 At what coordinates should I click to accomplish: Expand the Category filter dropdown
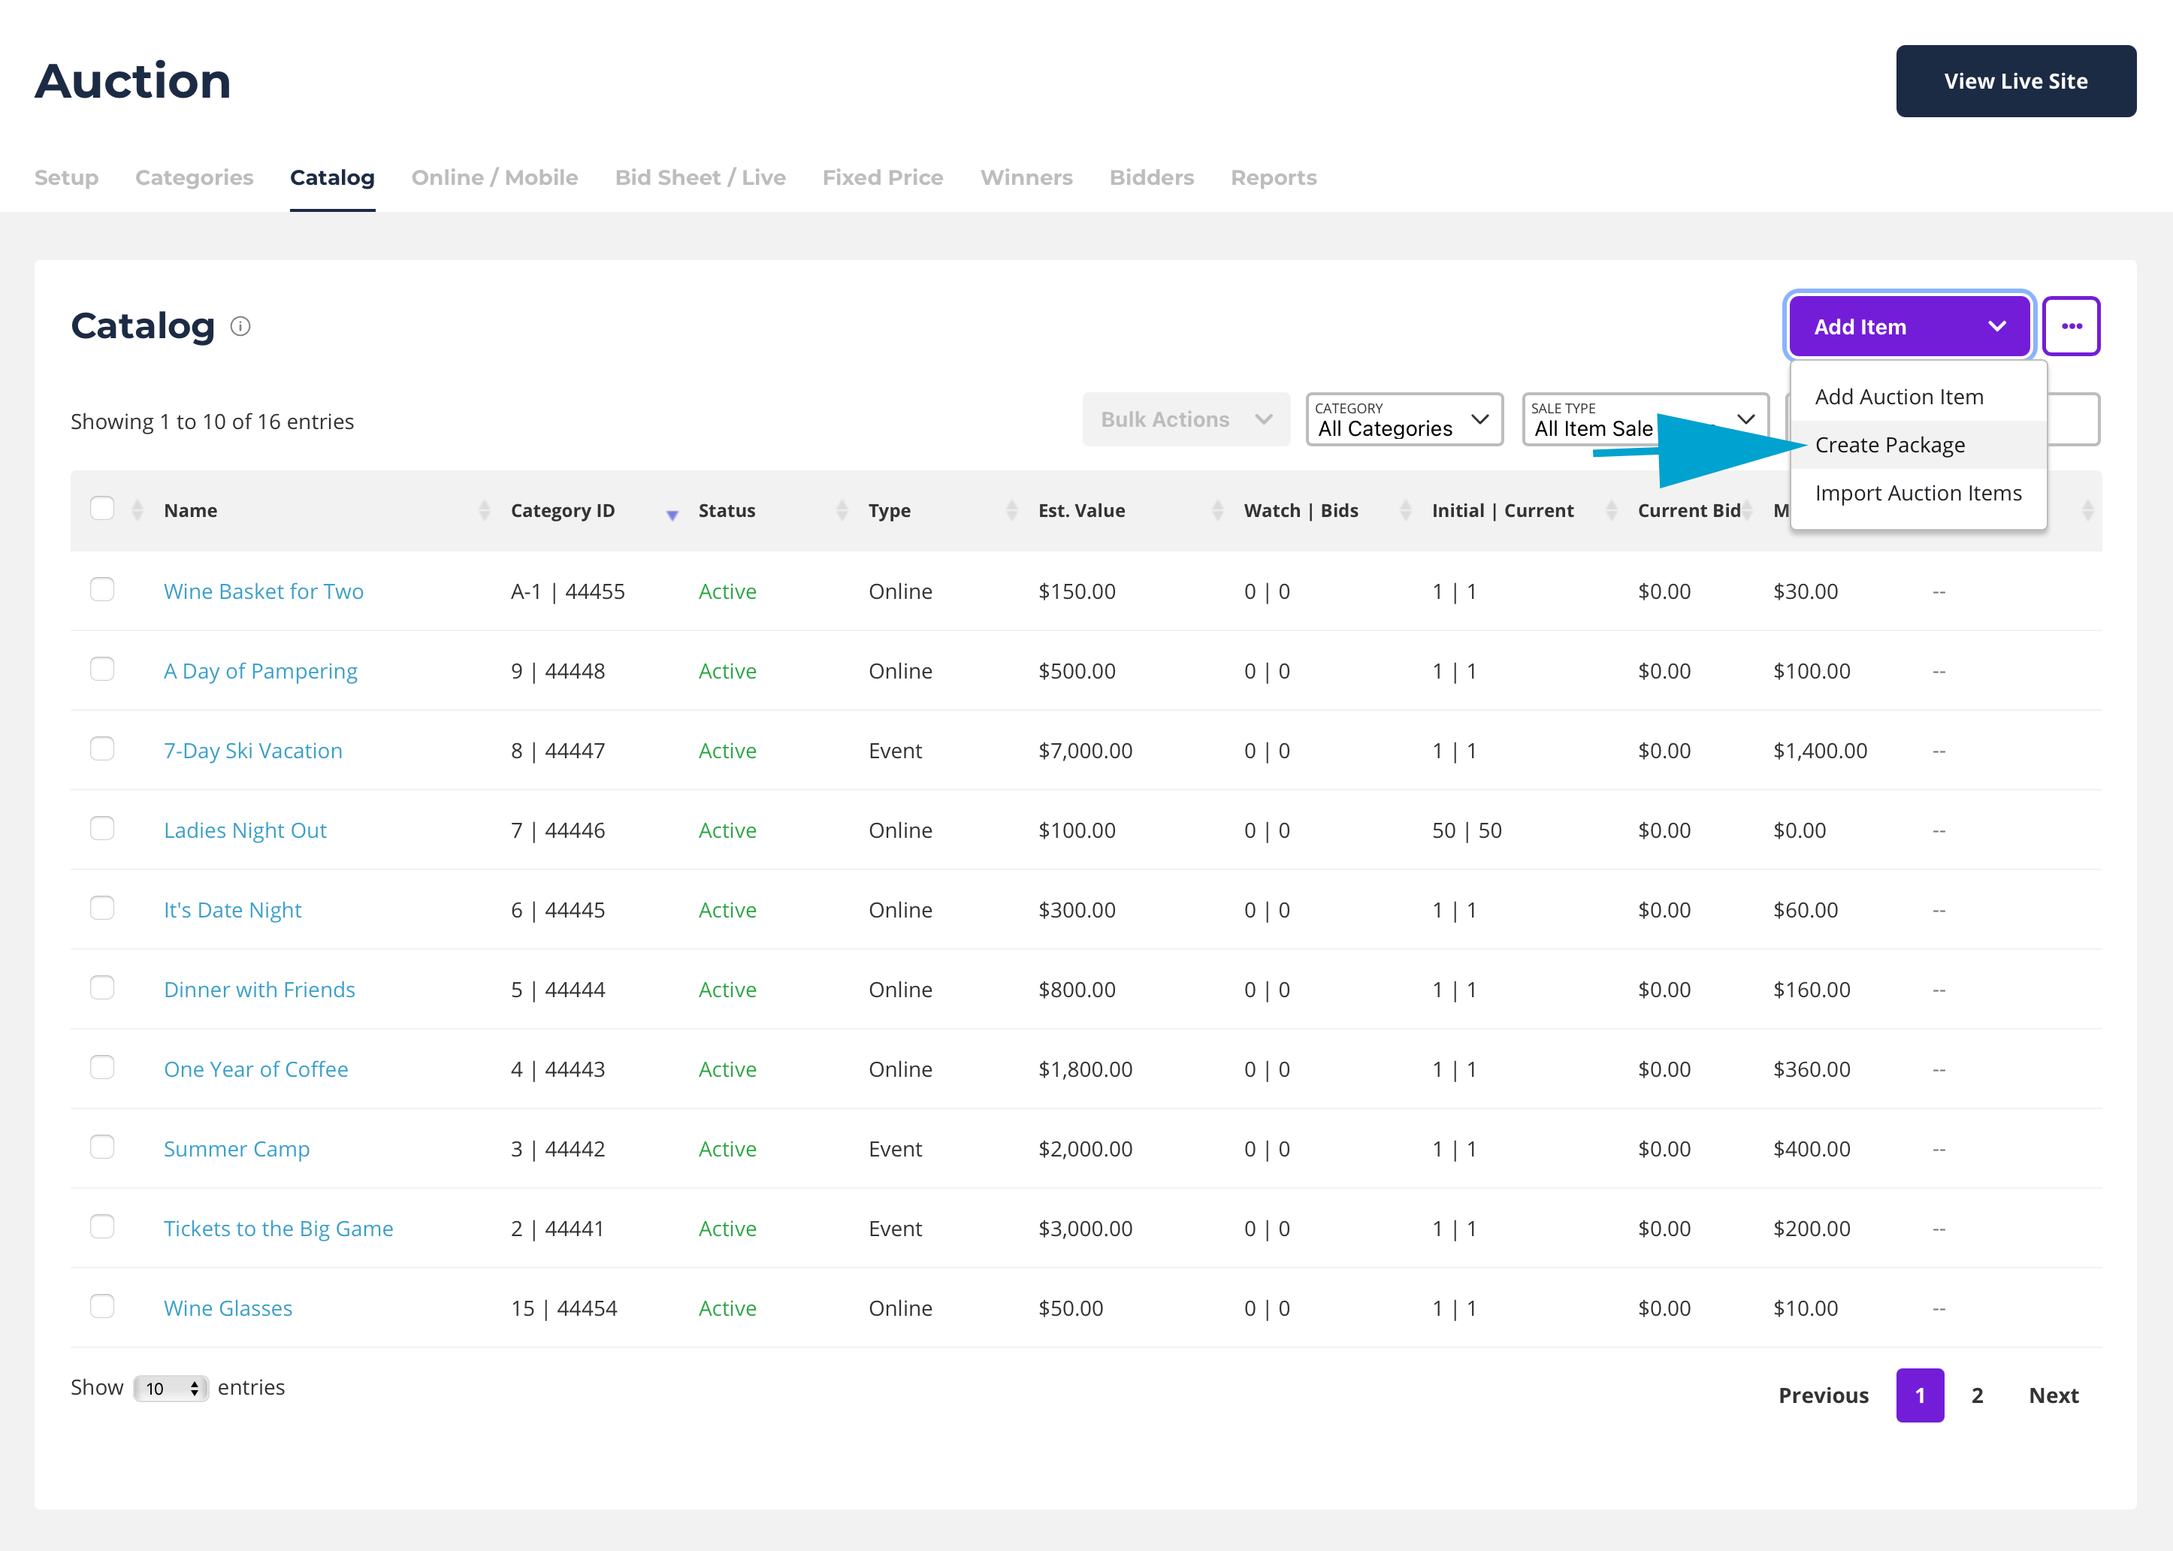[1404, 420]
